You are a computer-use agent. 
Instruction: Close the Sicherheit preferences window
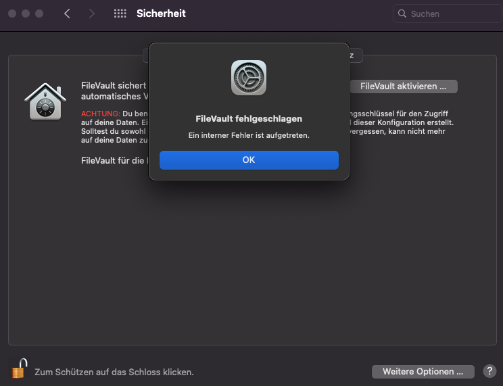click(x=12, y=14)
